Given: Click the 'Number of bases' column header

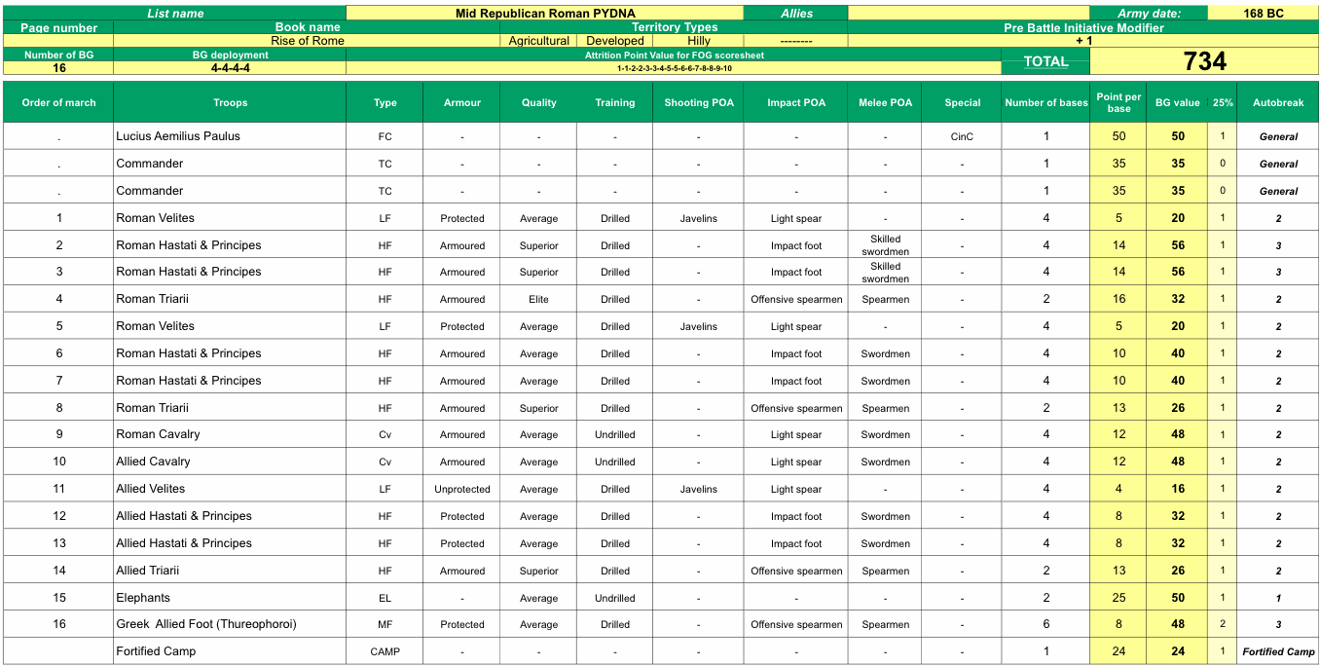Looking at the screenshot, I should point(1046,102).
